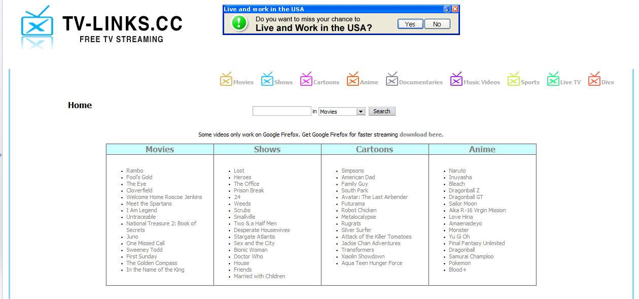Open the Music Videos navigation tab
Image resolution: width=639 pixels, height=299 pixels.
tap(482, 82)
